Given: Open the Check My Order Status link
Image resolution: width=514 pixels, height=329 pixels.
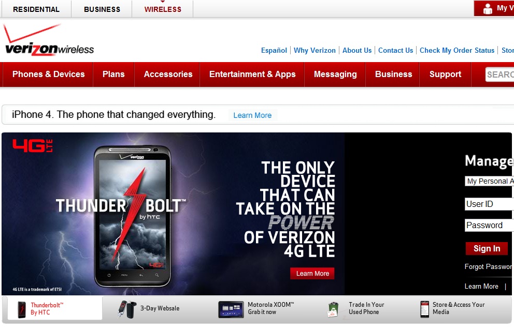Looking at the screenshot, I should pyautogui.click(x=457, y=50).
